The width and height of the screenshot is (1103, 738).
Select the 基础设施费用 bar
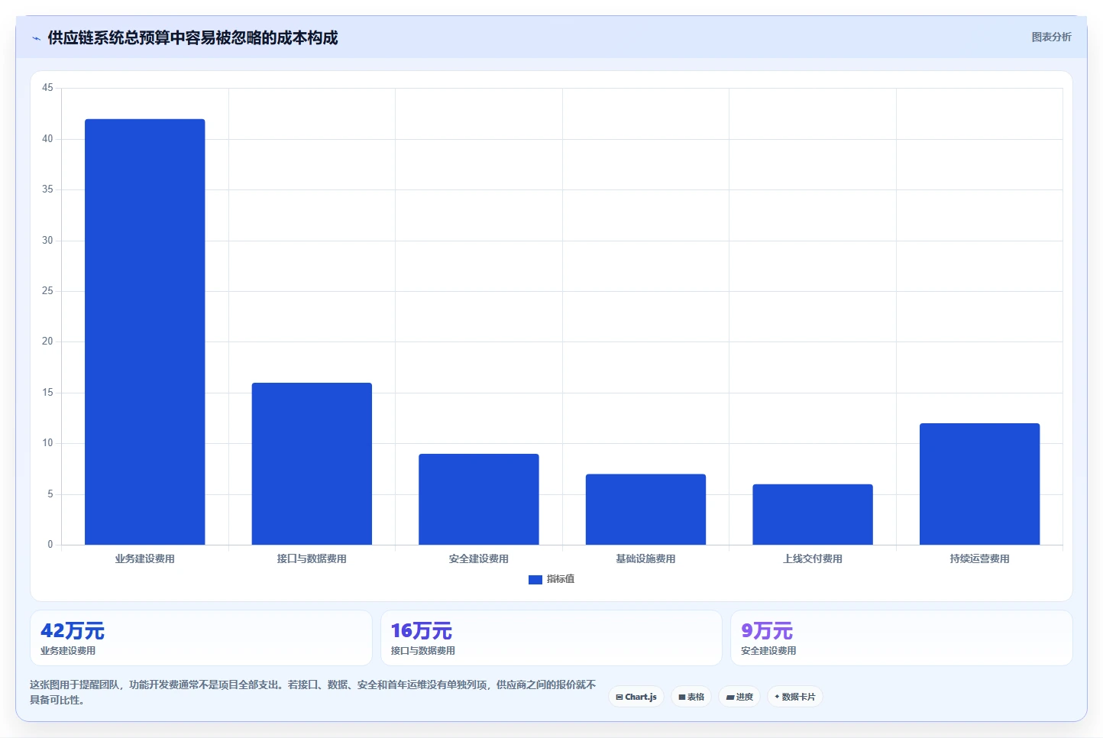(645, 510)
